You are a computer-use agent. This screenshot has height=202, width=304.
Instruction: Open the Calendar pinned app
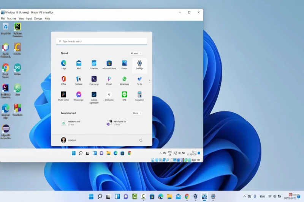coord(94,65)
